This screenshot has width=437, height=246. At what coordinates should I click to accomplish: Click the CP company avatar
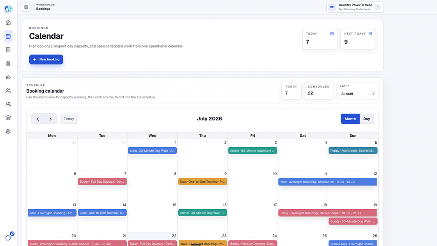(332, 7)
